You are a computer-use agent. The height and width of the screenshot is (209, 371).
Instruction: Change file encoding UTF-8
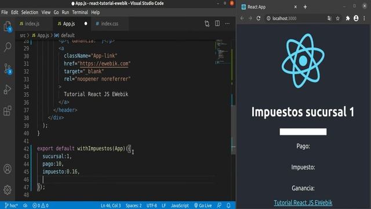[x=152, y=206]
